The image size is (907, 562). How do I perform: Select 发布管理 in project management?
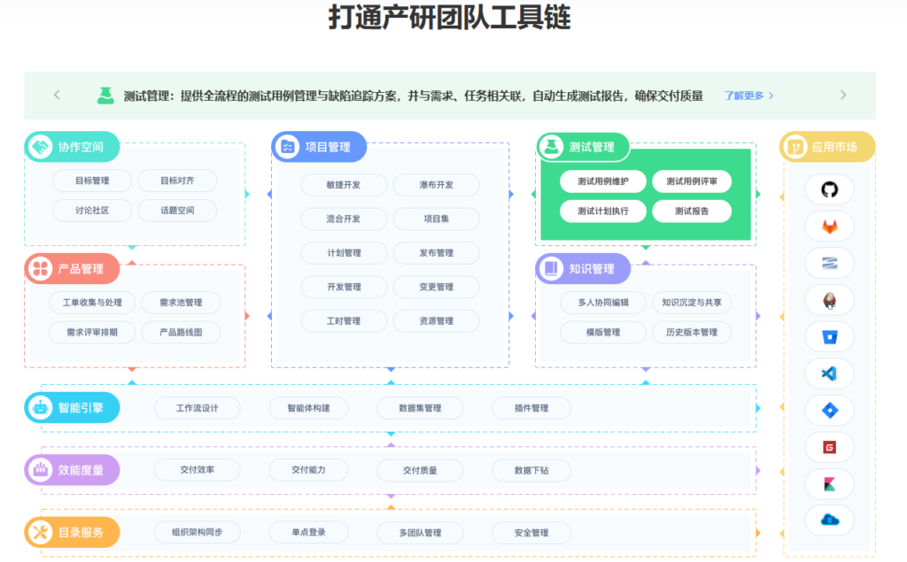pyautogui.click(x=436, y=252)
